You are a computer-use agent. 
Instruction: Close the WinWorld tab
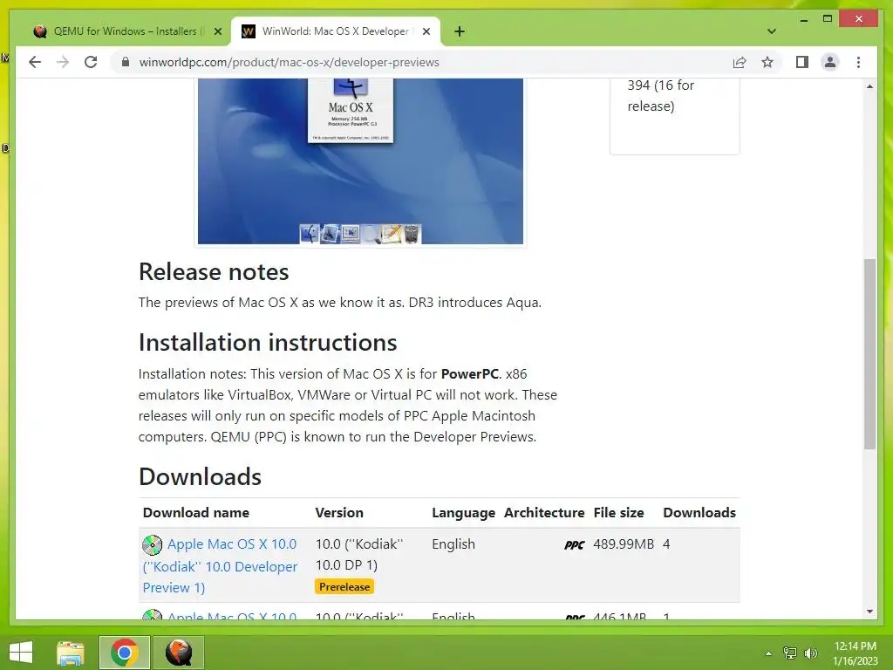pos(426,31)
